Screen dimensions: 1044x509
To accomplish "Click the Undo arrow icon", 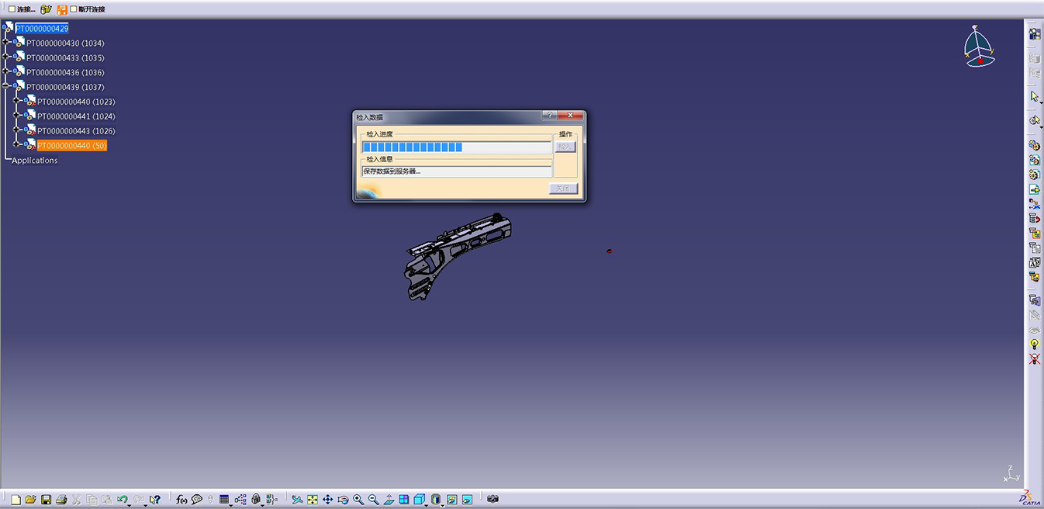I will (x=122, y=500).
